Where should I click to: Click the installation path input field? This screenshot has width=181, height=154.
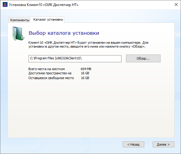coord(75,58)
